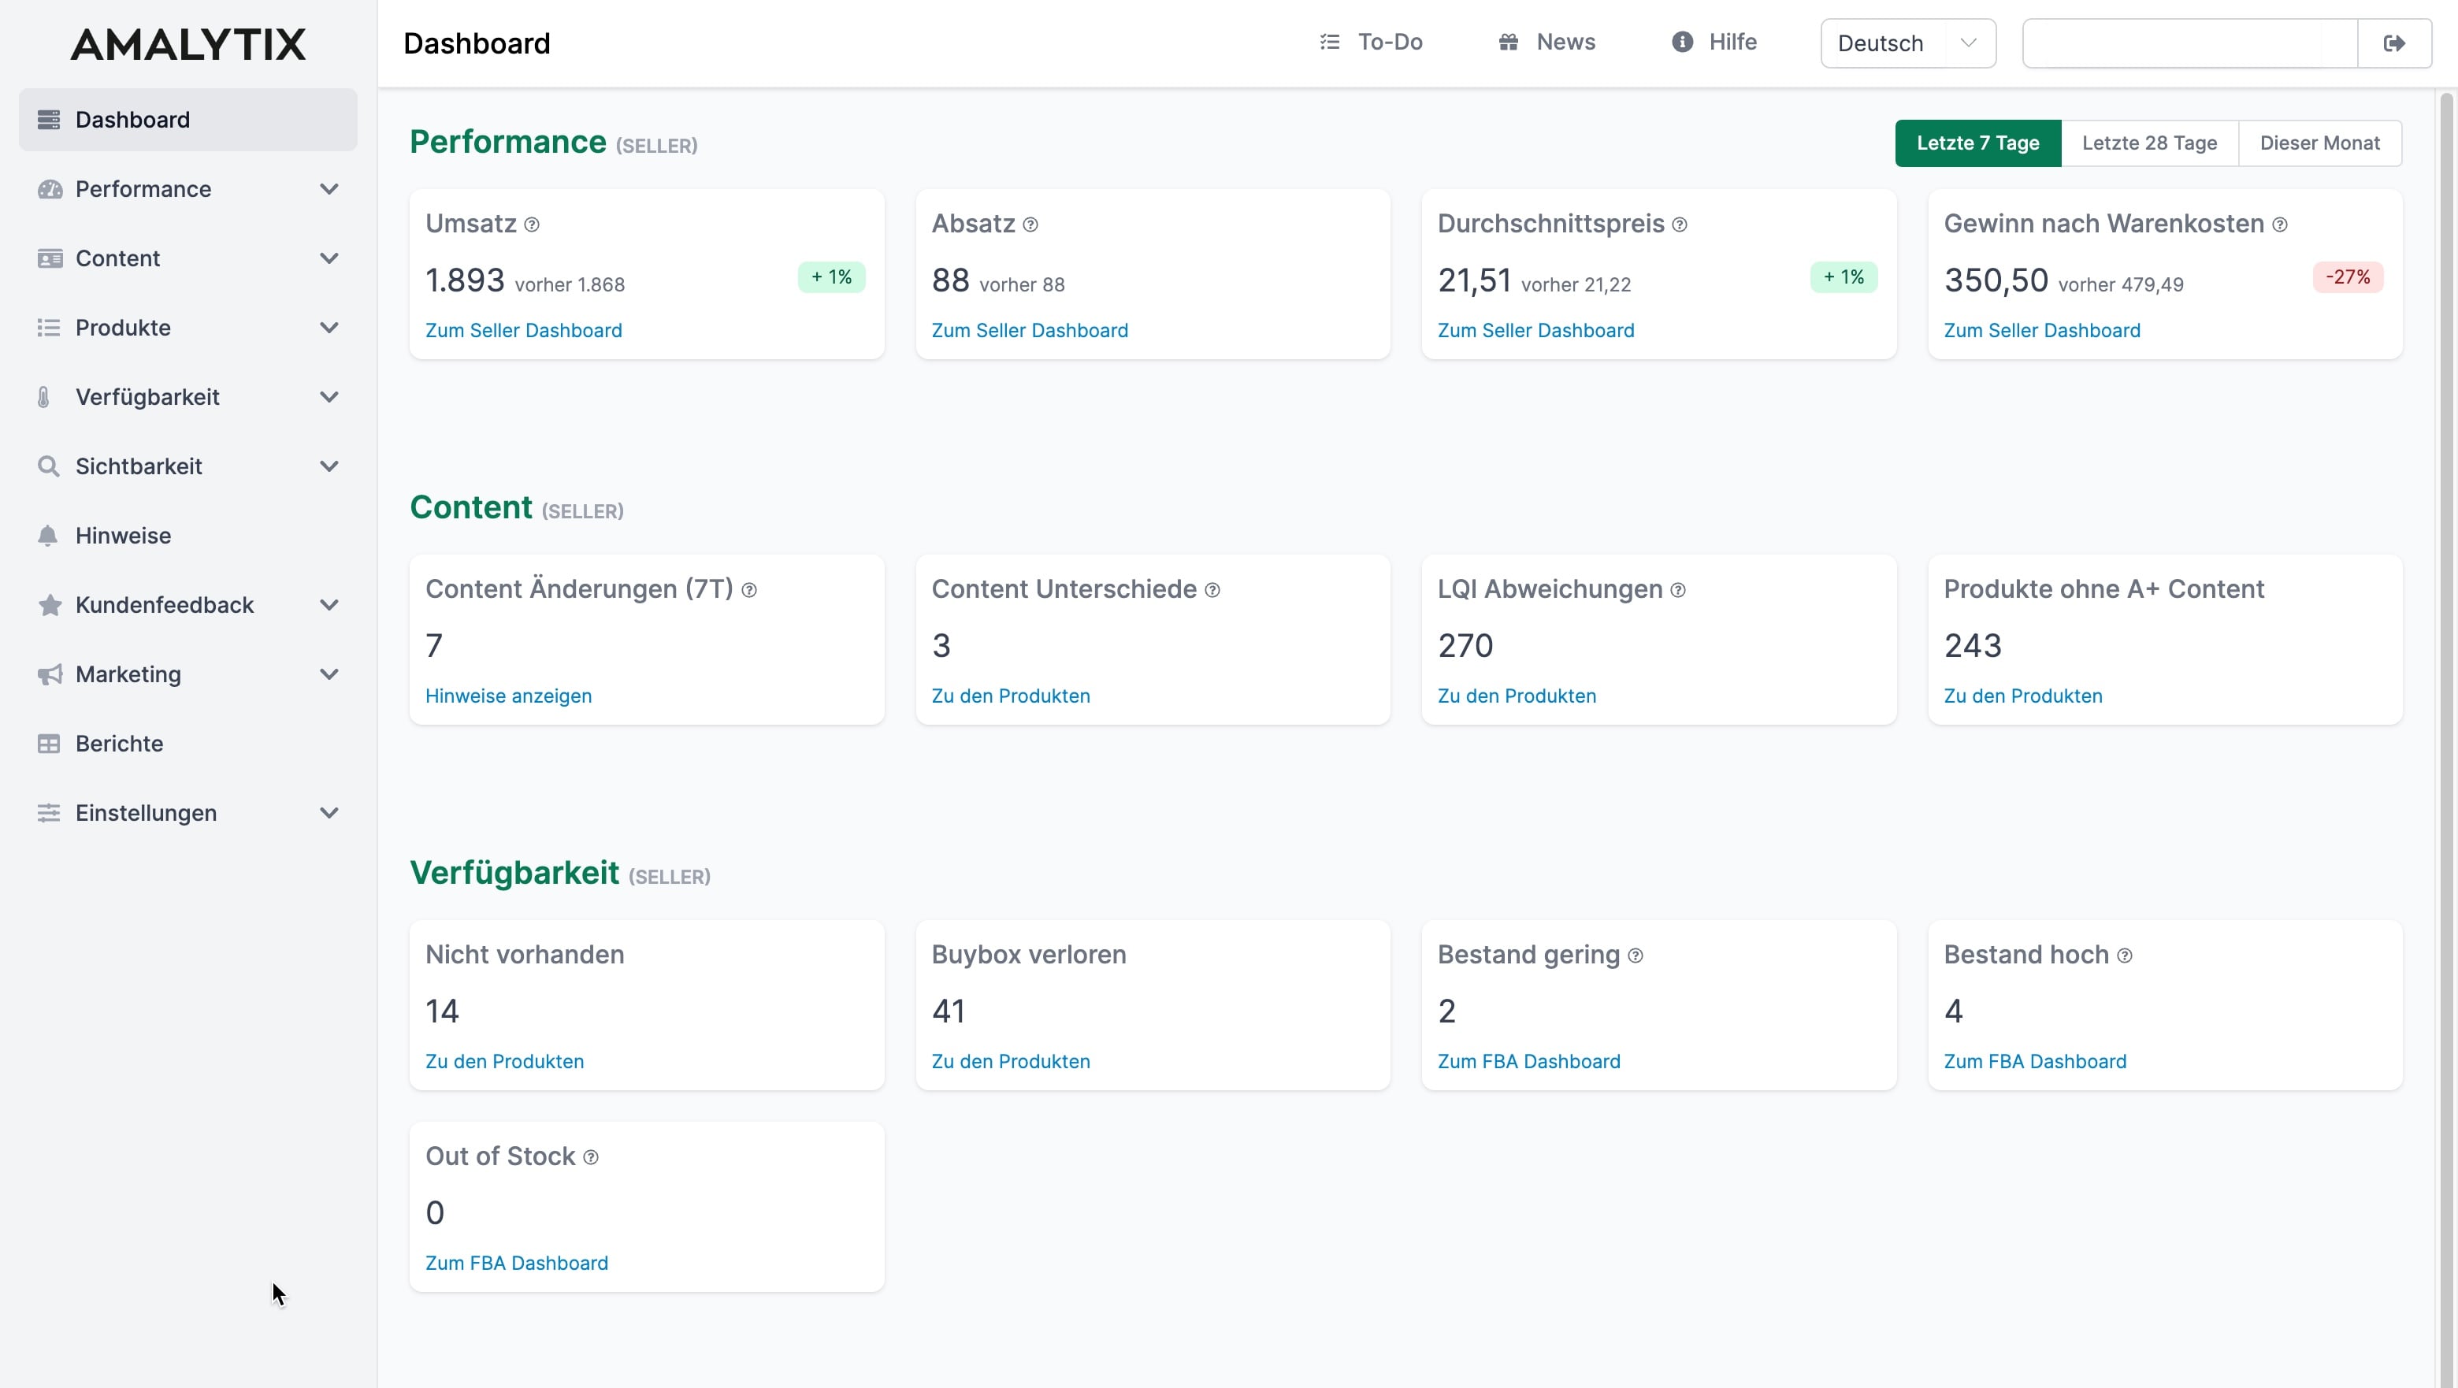Click the Berichte table icon
2458x1388 pixels.
pyautogui.click(x=49, y=743)
